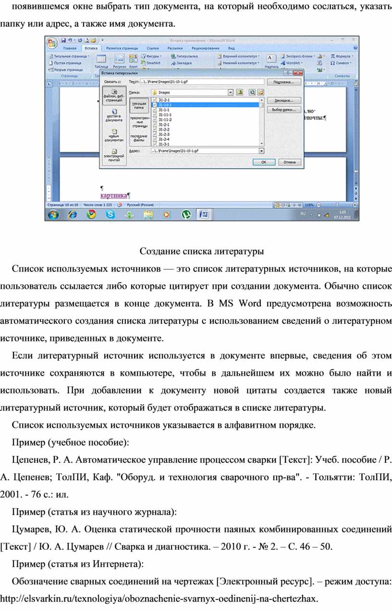Click the zoom slider in Word status bar
Image resolution: width=392 pixels, height=611 pixels.
point(338,204)
